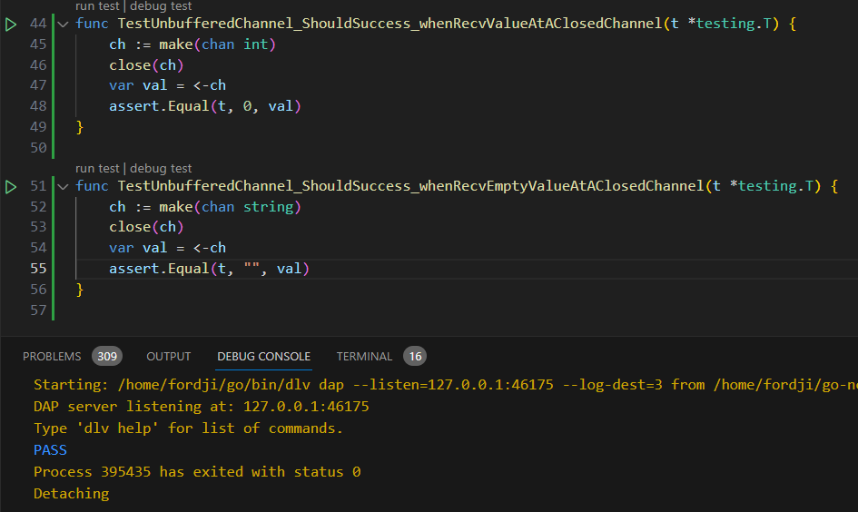
Task: Click line number 48 in the gutter
Action: coord(37,106)
